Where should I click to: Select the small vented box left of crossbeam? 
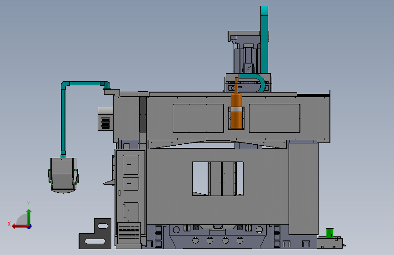click(105, 119)
